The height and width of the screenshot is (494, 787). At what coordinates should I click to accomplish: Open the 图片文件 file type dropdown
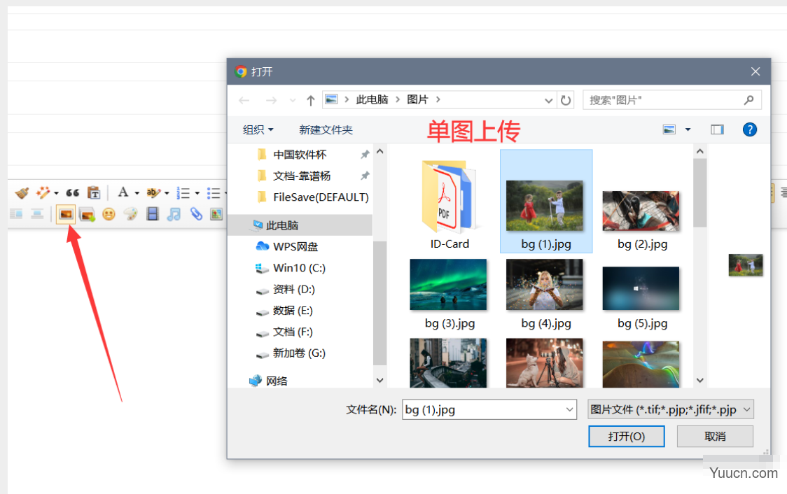(671, 410)
